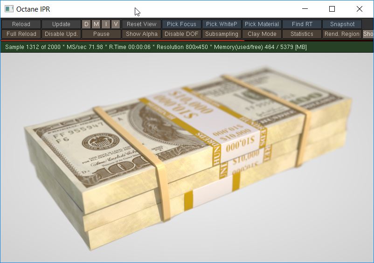Enable Rend. Region selection
Screen dimensions: 374x263
342,34
